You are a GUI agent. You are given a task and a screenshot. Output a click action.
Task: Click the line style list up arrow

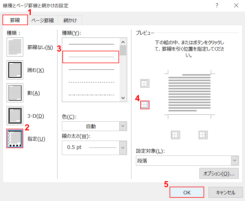point(123,42)
